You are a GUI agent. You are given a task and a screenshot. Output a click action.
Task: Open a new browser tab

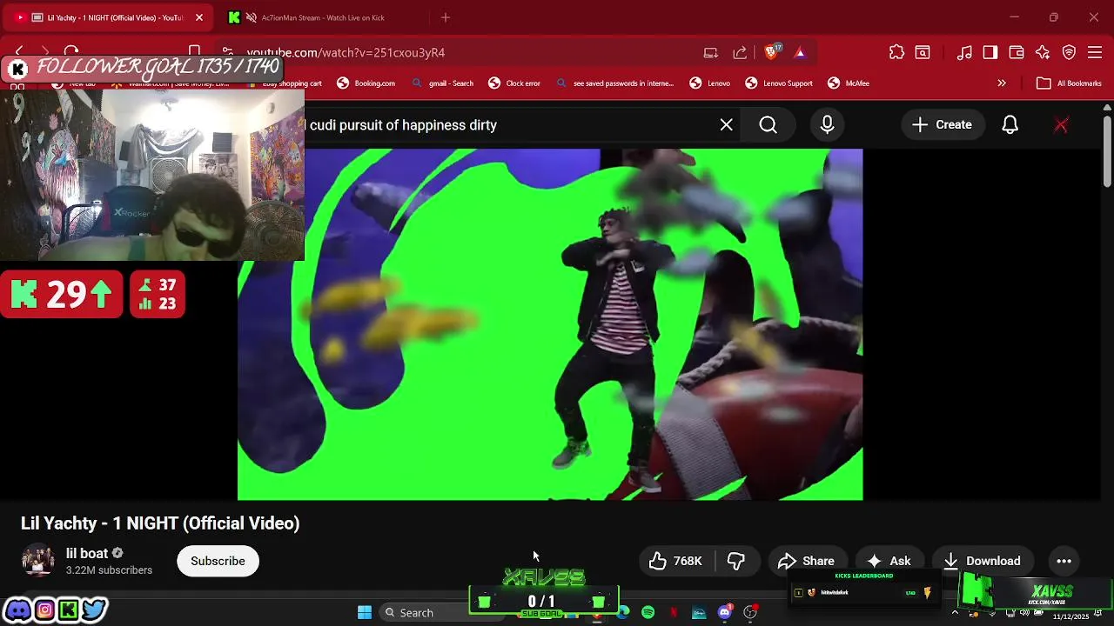point(446,17)
